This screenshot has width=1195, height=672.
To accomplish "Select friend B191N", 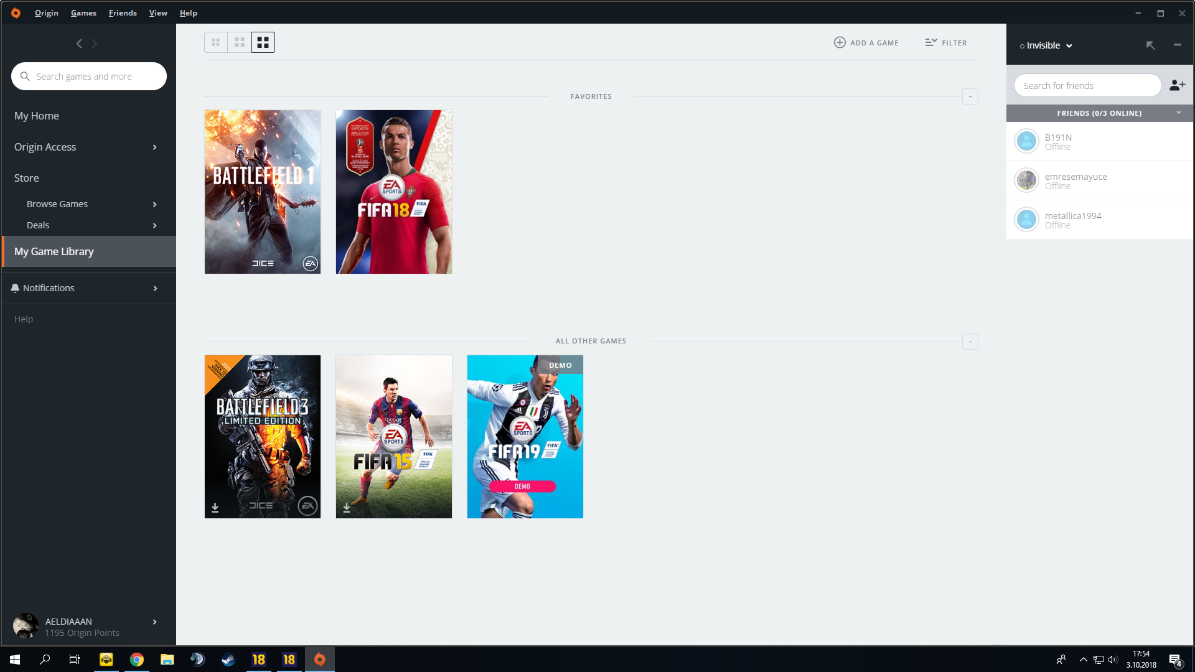I will (1100, 142).
